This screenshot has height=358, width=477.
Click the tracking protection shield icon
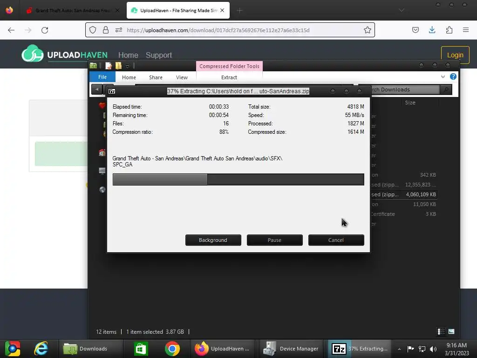pos(93,30)
